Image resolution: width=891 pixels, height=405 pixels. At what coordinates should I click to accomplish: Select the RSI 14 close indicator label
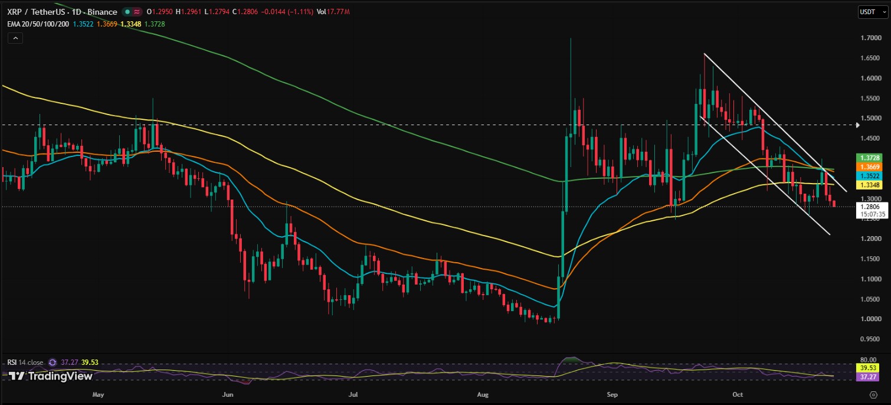25,362
